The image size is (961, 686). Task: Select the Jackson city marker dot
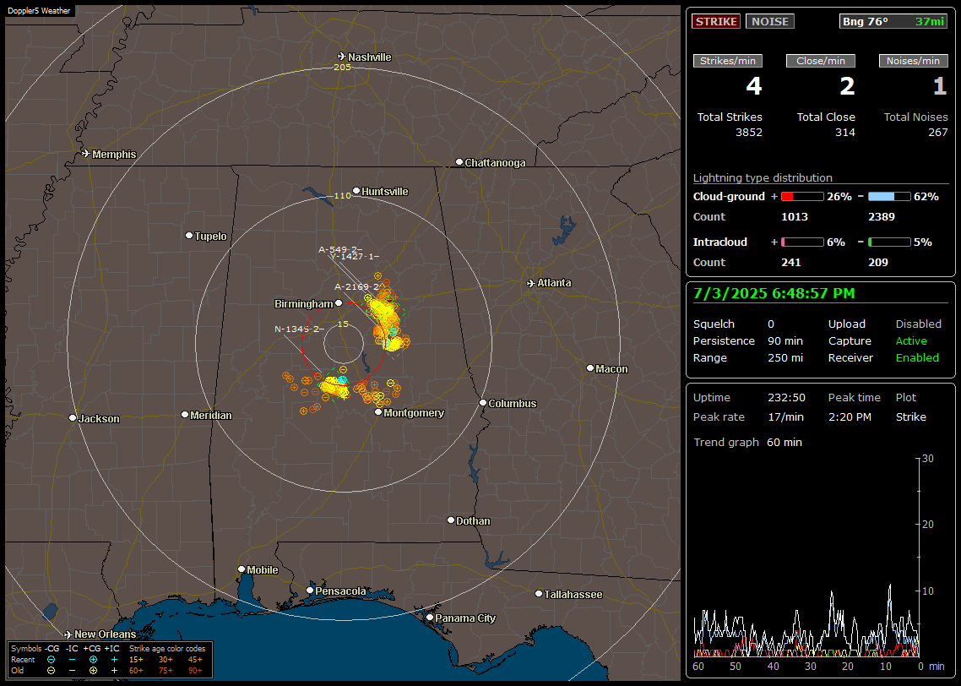coord(73,417)
